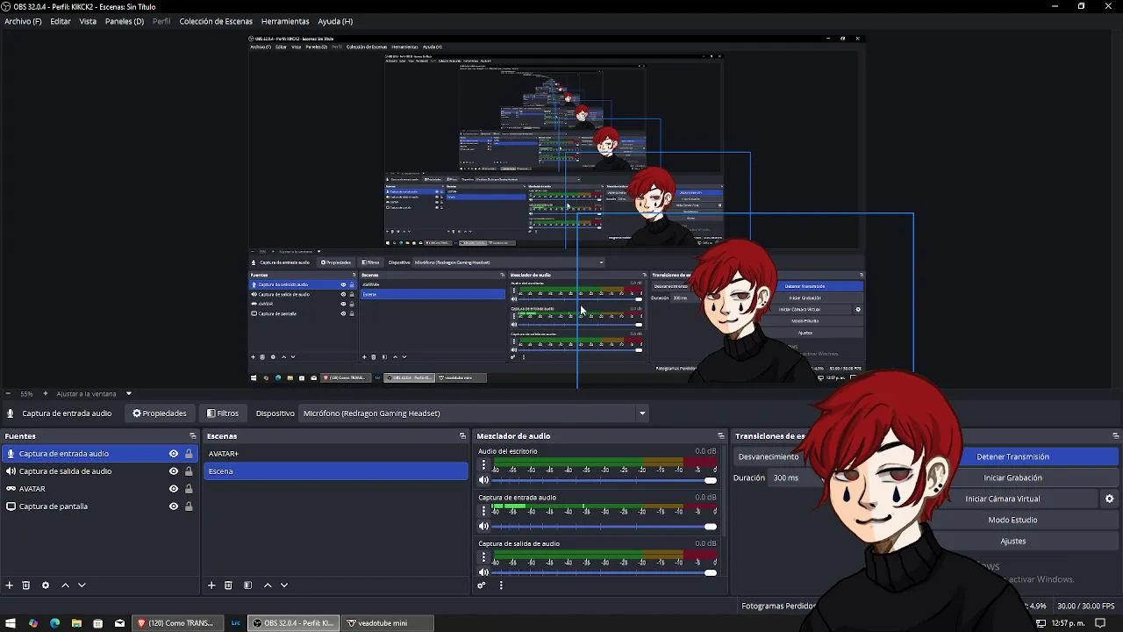This screenshot has width=1123, height=632.
Task: Remove selected source with Fuentes trash icon
Action: [26, 585]
